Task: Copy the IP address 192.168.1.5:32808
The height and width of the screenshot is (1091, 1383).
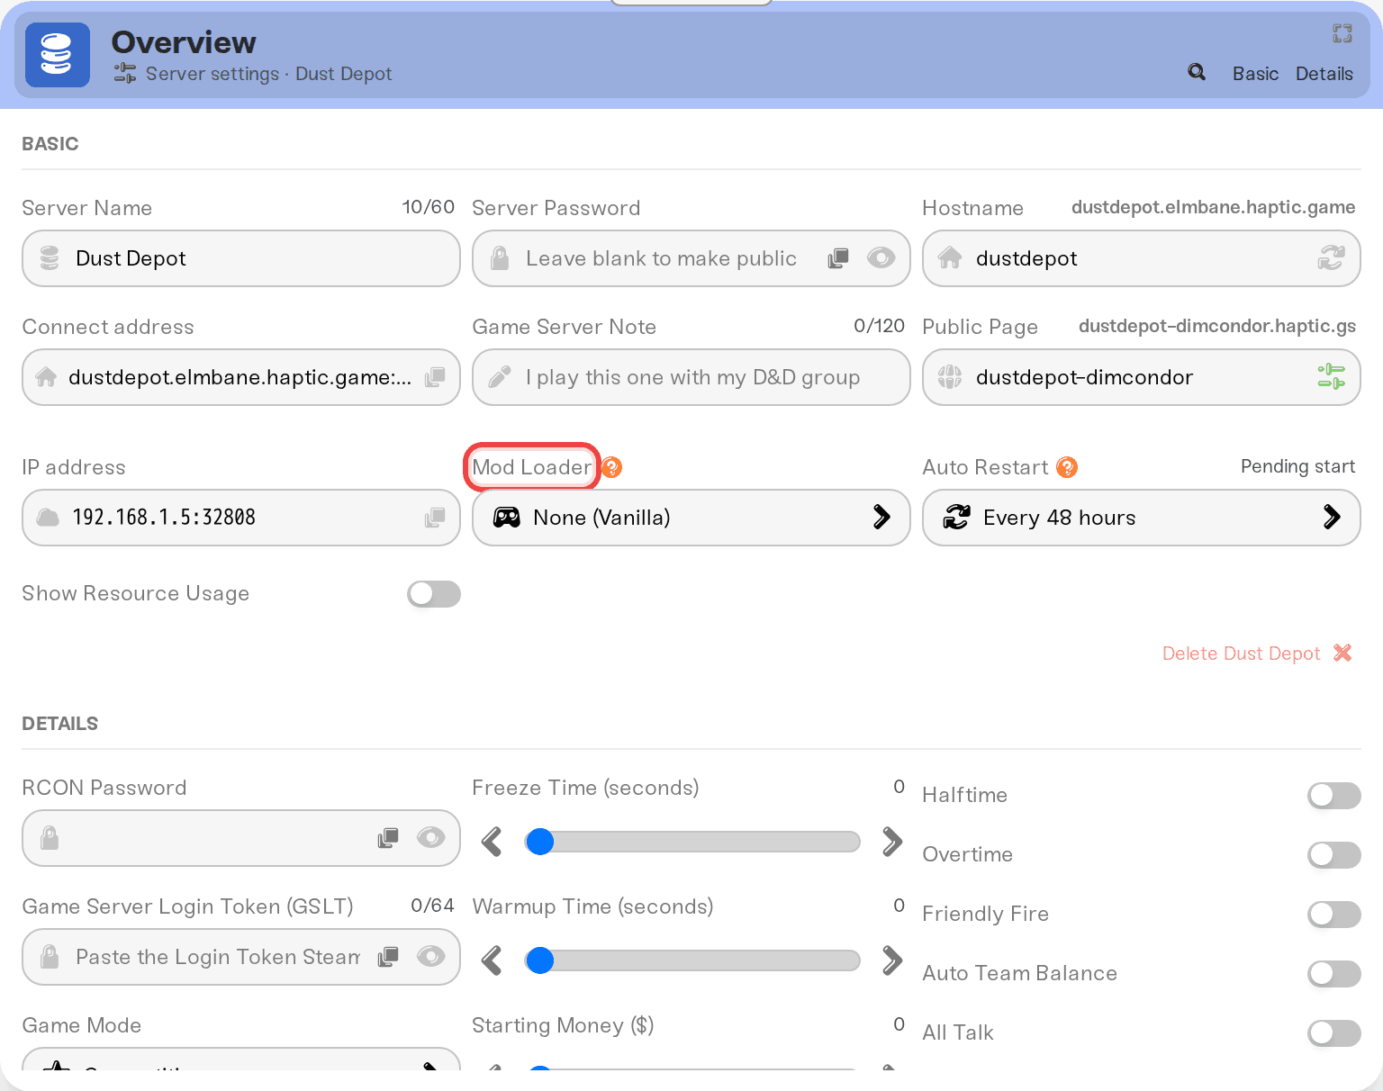Action: (435, 518)
